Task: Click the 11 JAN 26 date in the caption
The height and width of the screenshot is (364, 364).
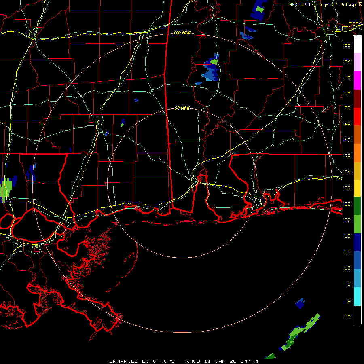Action: [221, 361]
